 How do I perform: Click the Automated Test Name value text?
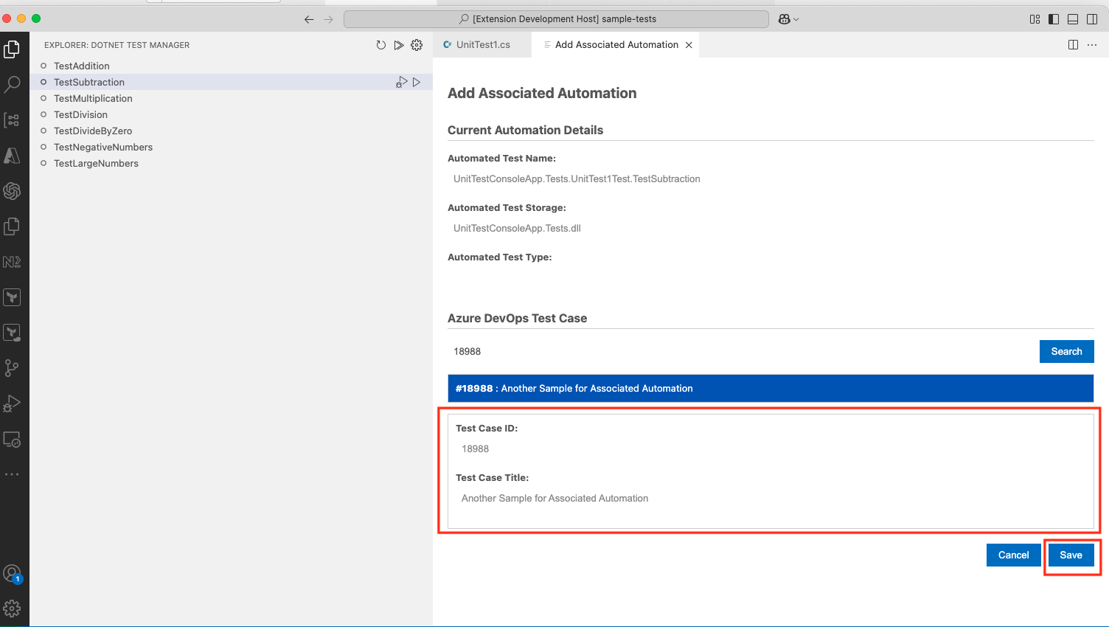click(577, 179)
